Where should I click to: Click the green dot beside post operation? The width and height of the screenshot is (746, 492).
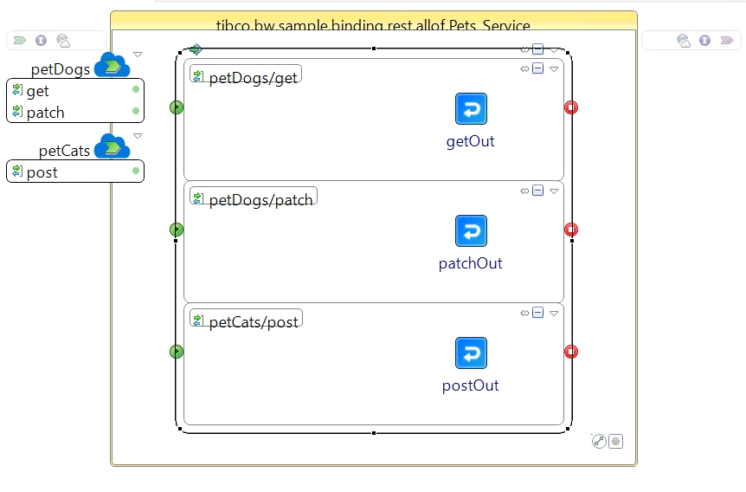[x=136, y=171]
